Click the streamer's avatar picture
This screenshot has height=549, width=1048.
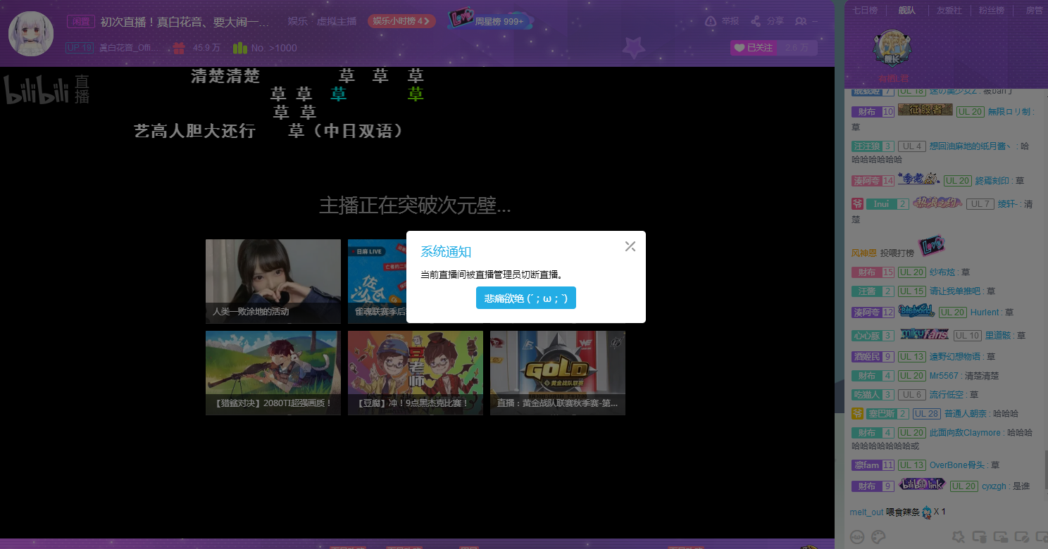(x=31, y=34)
